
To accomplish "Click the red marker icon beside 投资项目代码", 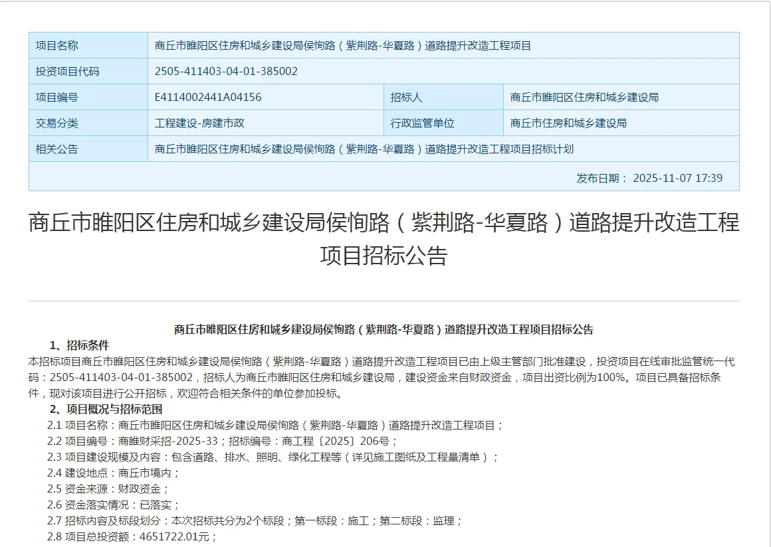I will [37, 71].
